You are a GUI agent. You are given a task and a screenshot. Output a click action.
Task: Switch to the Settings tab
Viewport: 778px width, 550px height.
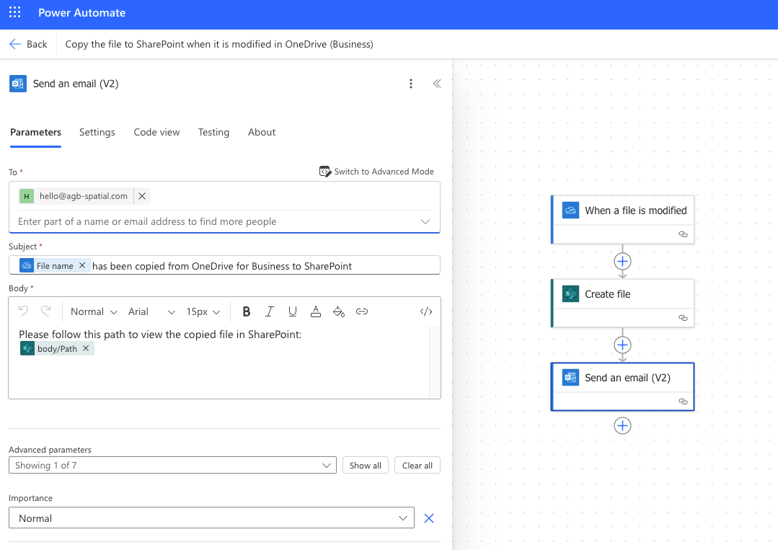[x=97, y=133]
